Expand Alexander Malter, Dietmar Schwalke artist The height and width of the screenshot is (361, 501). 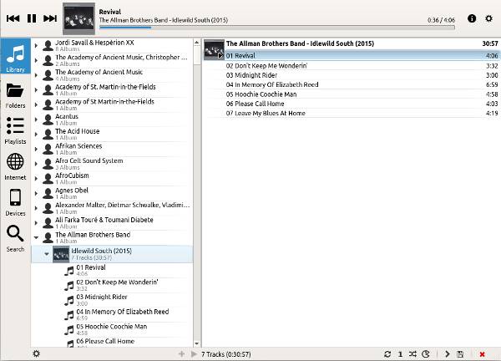(36, 208)
